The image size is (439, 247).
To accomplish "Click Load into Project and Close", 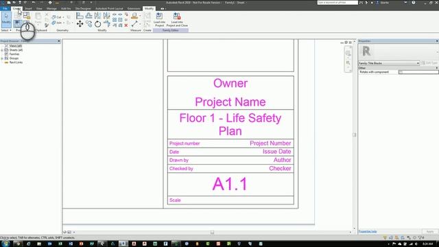I will [x=177, y=20].
